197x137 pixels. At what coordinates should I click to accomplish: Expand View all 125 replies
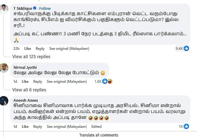pyautogui.click(x=31, y=57)
